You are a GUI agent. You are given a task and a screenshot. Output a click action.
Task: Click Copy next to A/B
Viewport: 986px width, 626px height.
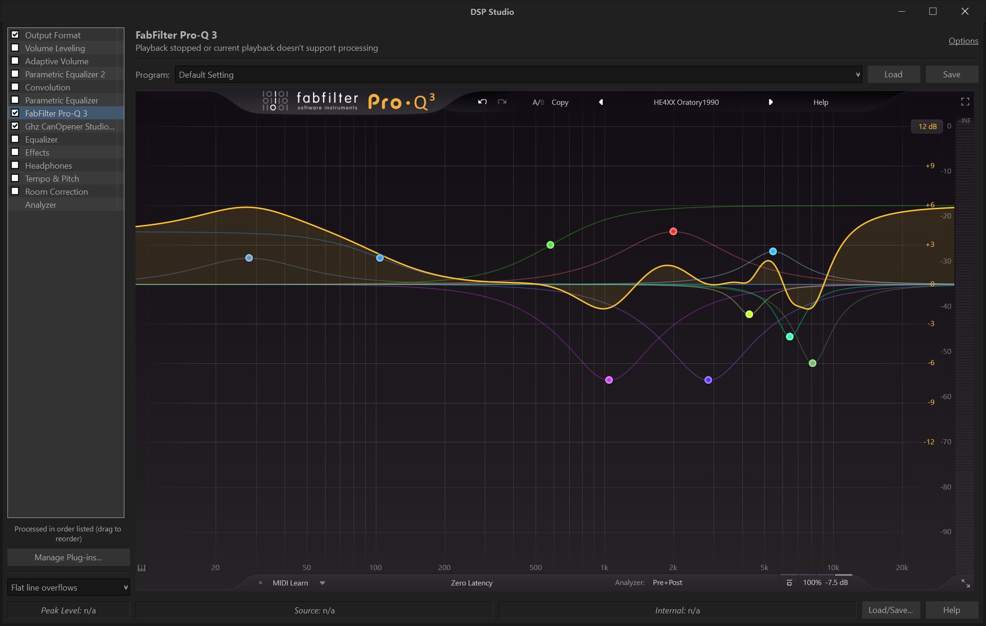tap(560, 102)
